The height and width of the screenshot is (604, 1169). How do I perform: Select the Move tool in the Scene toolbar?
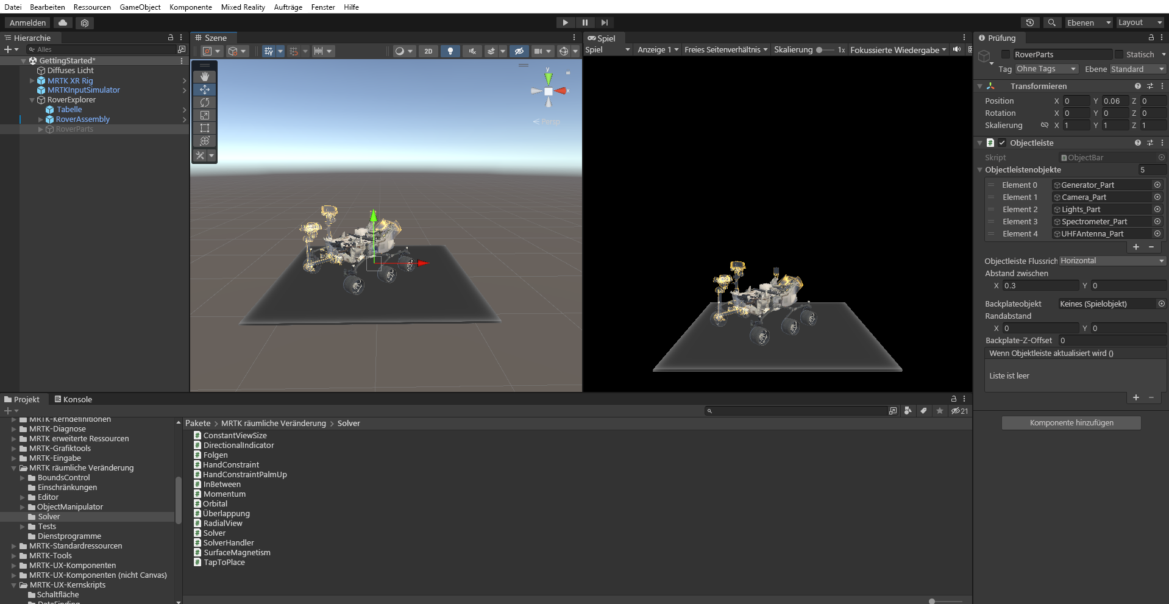pyautogui.click(x=204, y=90)
